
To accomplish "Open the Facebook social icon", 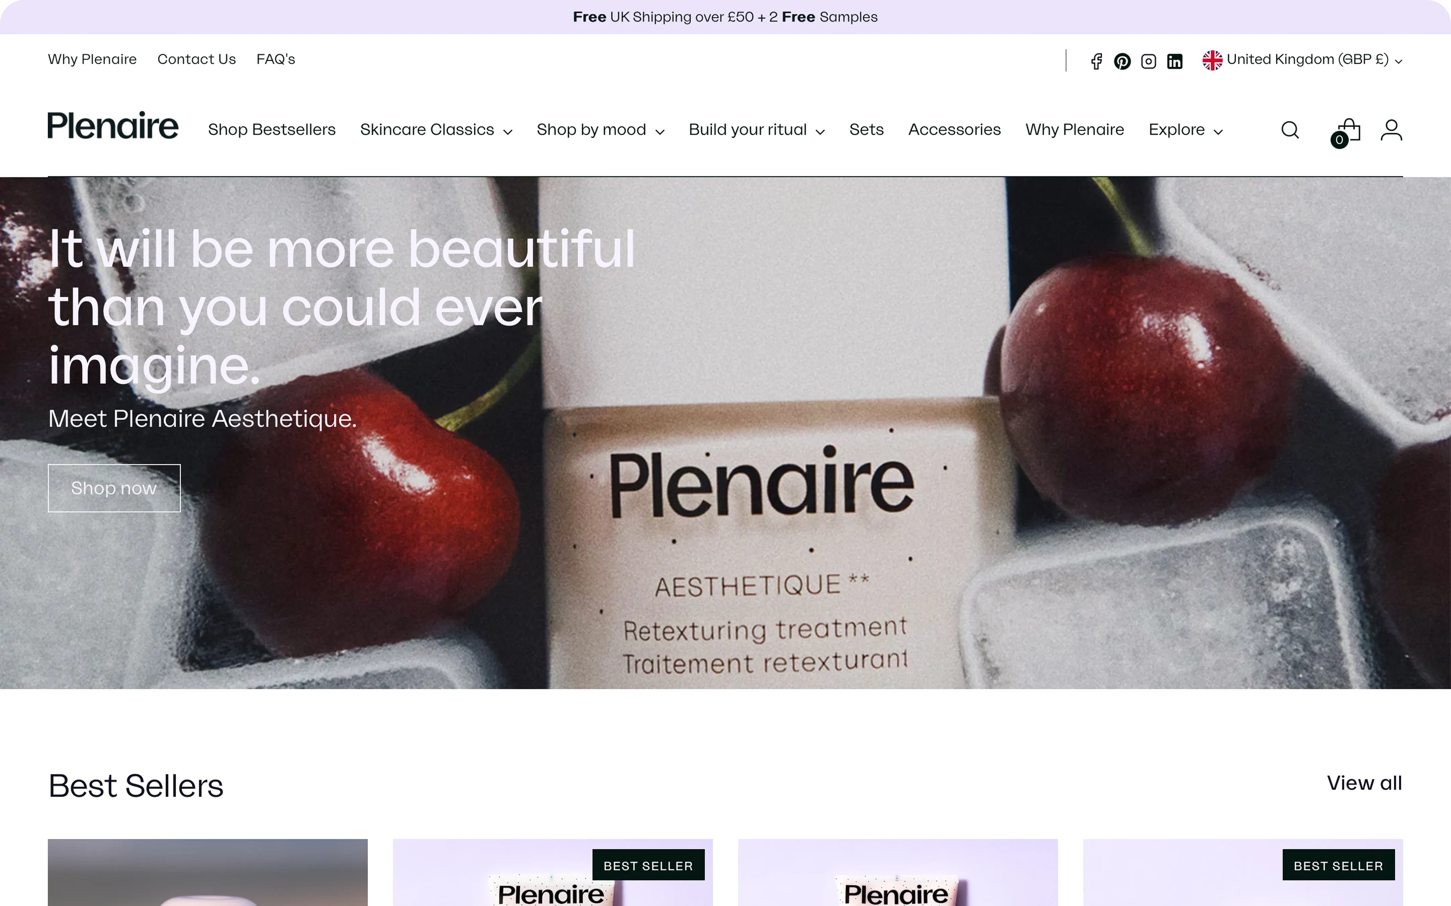I will click(x=1096, y=61).
